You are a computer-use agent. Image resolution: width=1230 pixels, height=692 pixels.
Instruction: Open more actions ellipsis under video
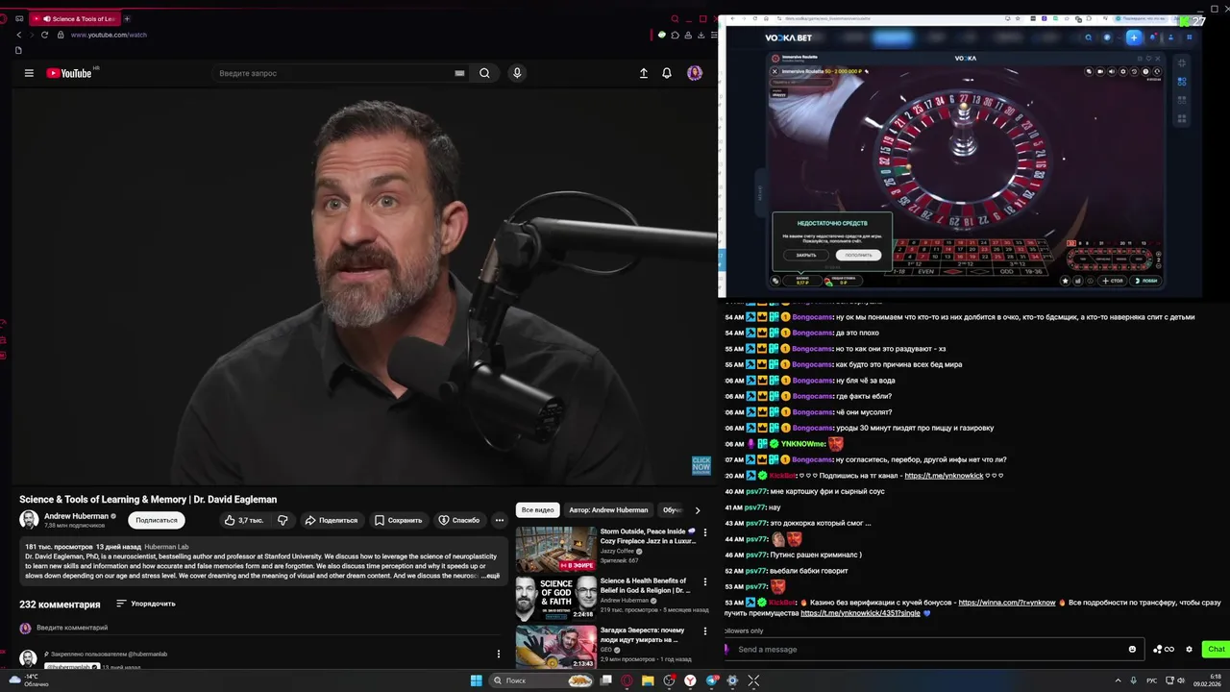499,520
